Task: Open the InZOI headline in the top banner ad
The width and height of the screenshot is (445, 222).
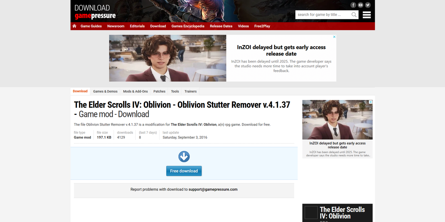Action: (x=281, y=50)
